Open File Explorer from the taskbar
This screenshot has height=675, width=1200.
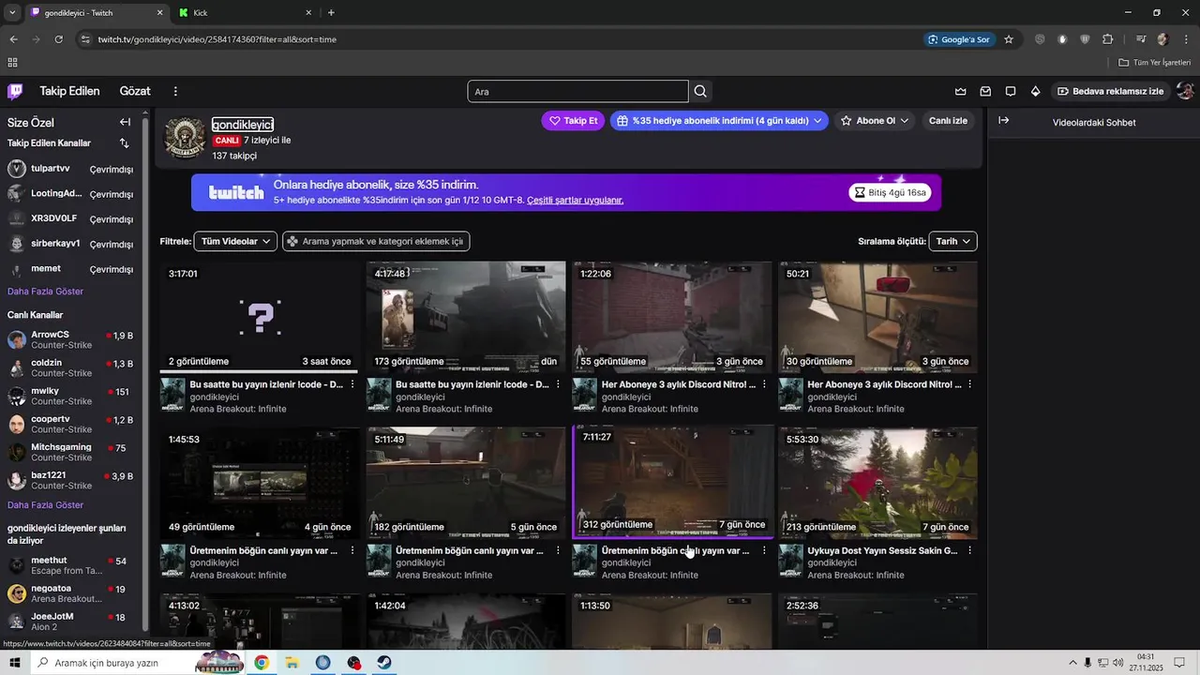coord(292,663)
